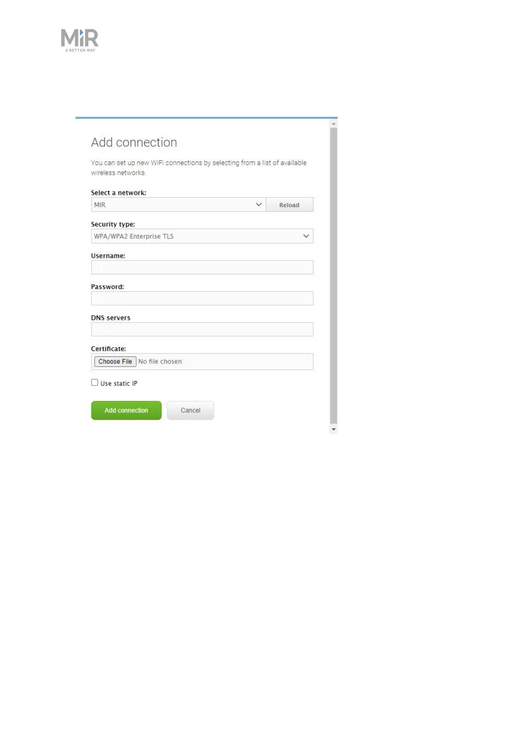517x731 pixels.
Task: Click the scrollbar up arrow
Action: (333, 124)
